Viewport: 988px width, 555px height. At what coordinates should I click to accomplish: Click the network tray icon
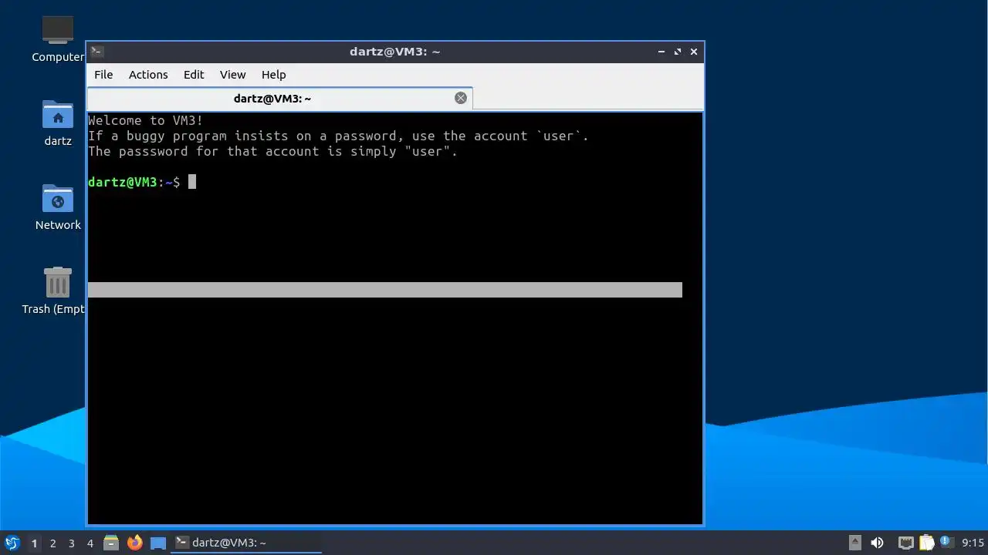pyautogui.click(x=905, y=543)
